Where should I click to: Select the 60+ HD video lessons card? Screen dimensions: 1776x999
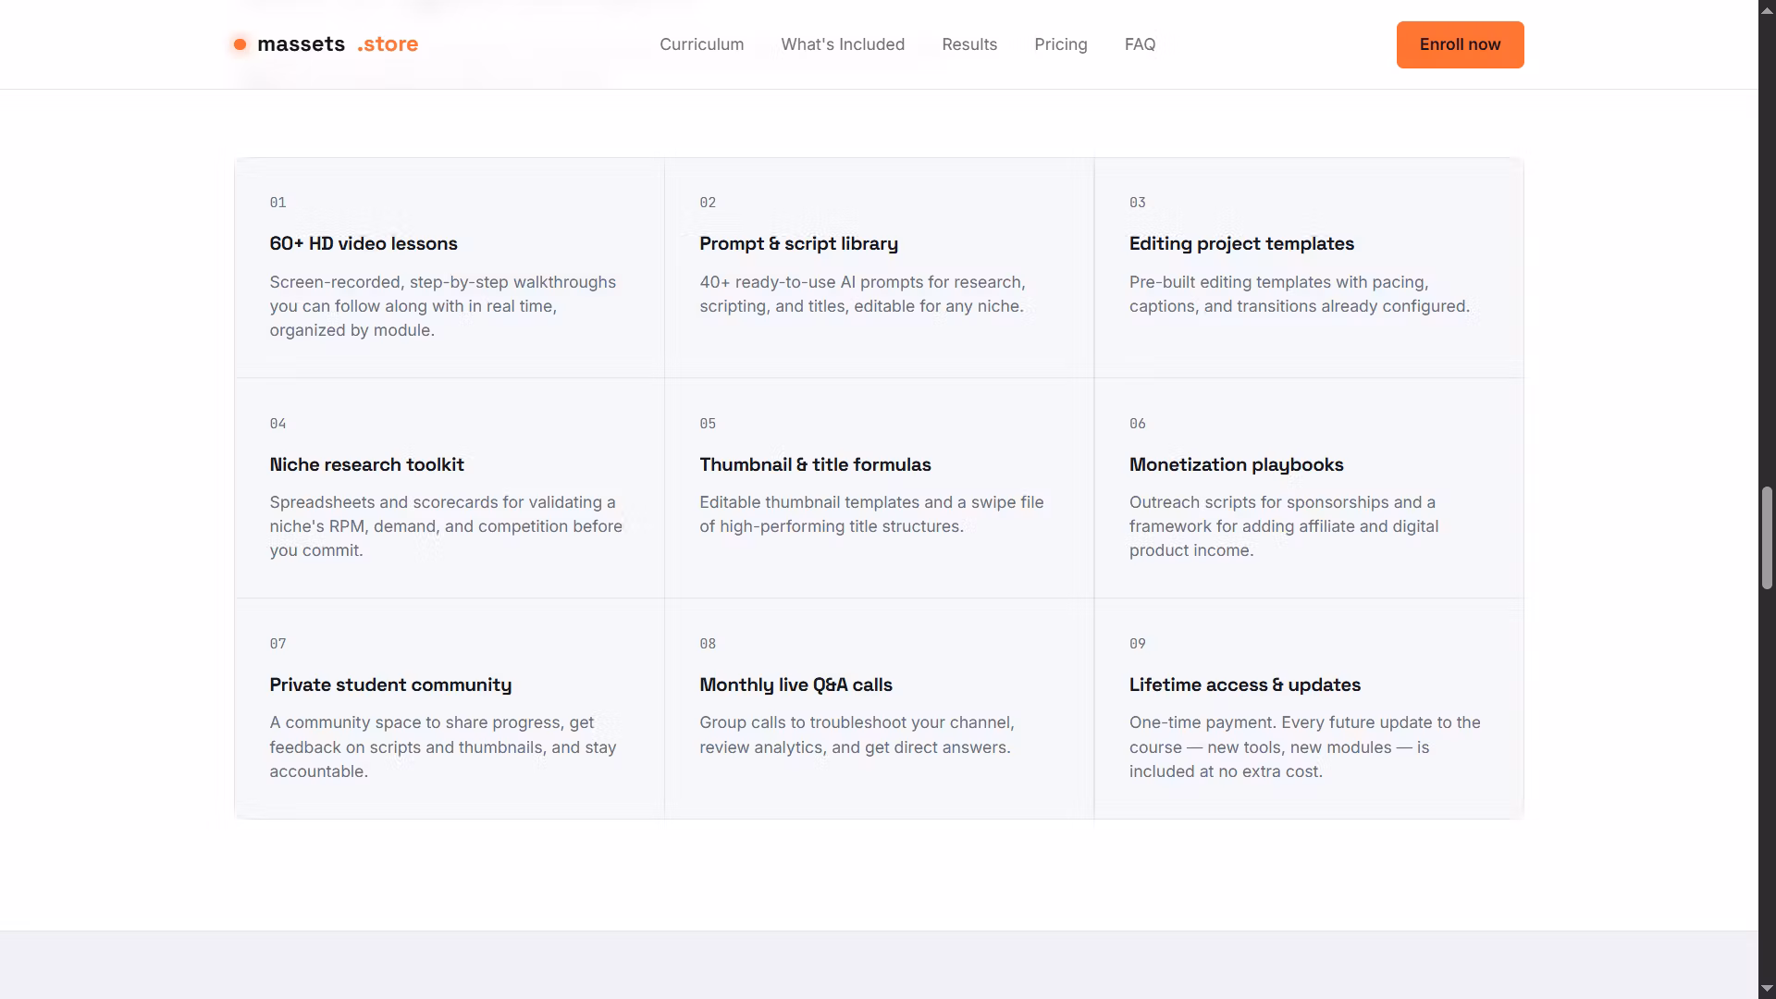(450, 268)
